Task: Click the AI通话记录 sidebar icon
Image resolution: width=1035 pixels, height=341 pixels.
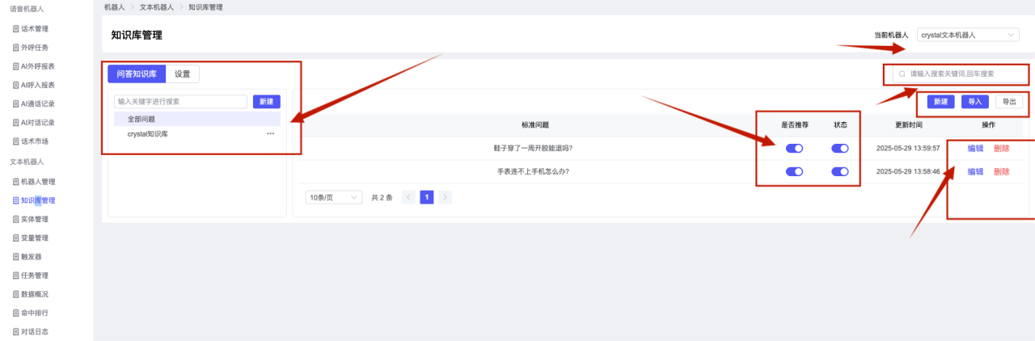Action: click(x=15, y=103)
